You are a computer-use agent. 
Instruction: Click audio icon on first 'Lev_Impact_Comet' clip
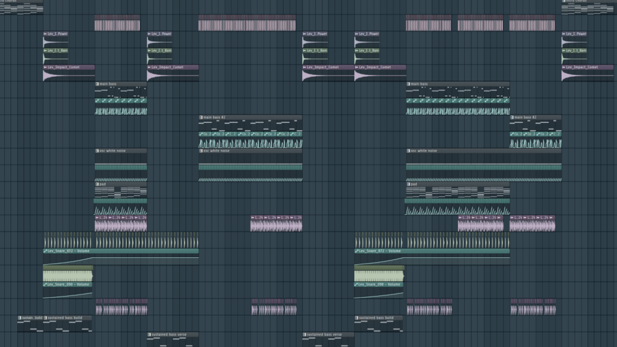tap(45, 68)
